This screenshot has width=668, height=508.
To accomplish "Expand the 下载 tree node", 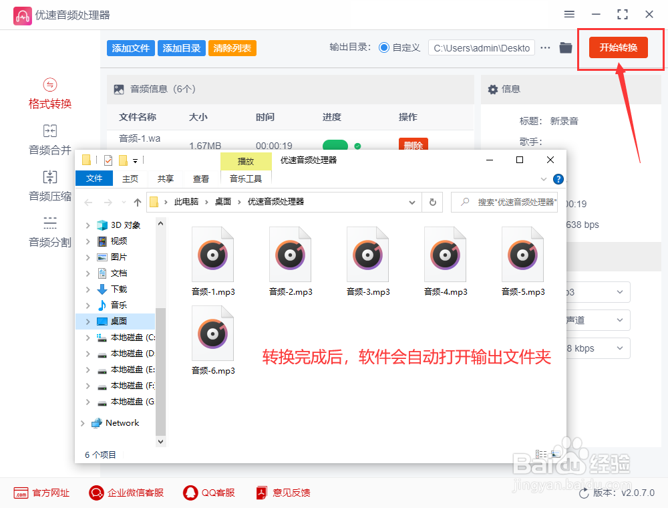I will [x=88, y=289].
